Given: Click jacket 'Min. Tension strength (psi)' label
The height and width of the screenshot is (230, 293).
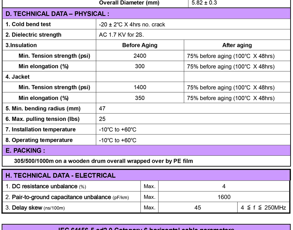Looking at the screenshot, I should (x=54, y=87).
